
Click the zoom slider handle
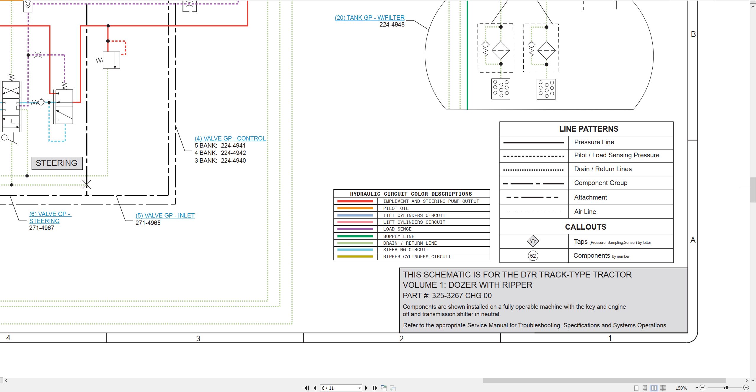727,388
